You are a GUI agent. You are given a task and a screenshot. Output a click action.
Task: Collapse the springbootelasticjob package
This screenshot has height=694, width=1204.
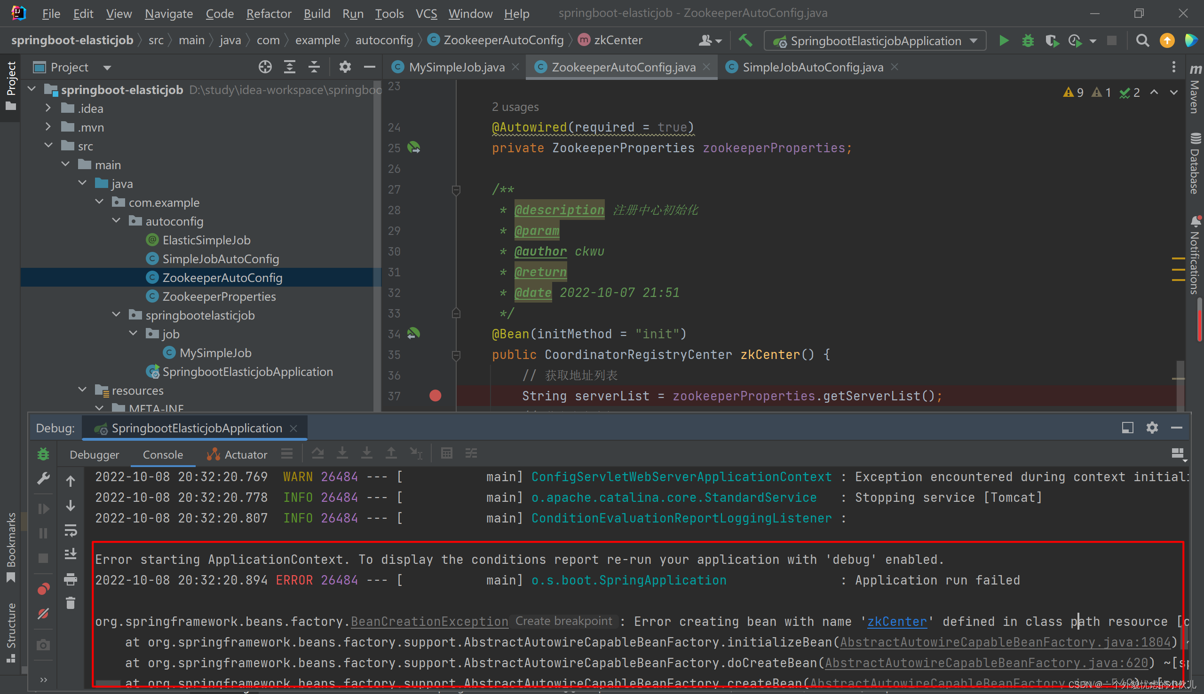coord(116,315)
